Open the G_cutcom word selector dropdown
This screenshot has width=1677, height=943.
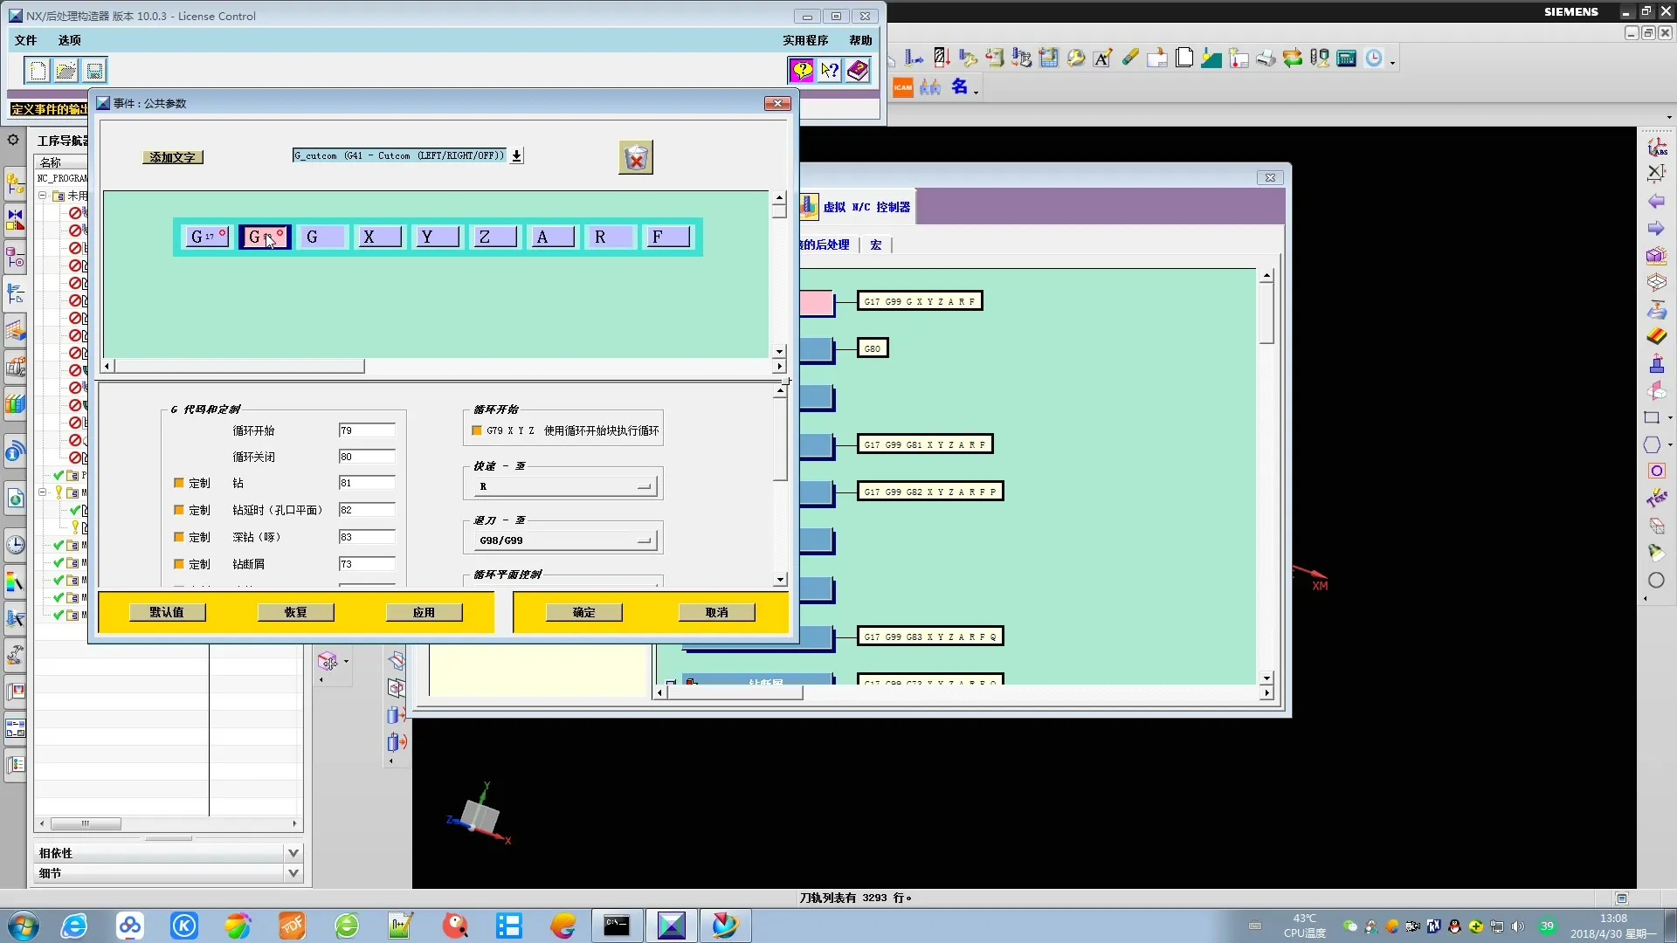[x=517, y=155]
